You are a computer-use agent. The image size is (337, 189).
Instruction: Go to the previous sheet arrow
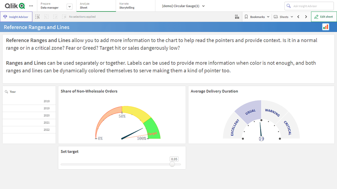pyautogui.click(x=298, y=17)
